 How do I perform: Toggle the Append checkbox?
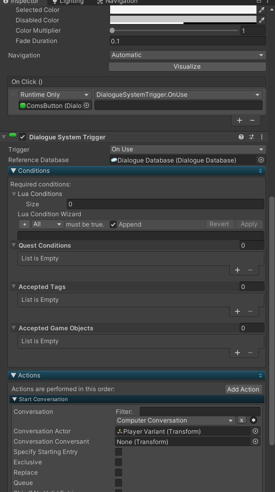tap(113, 225)
